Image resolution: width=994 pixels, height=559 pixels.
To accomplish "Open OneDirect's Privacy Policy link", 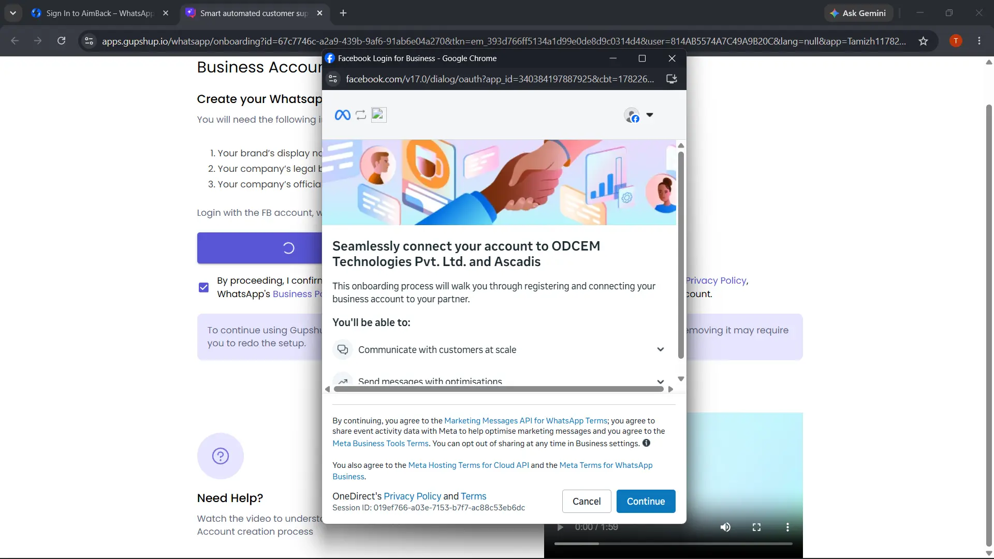I will [412, 496].
